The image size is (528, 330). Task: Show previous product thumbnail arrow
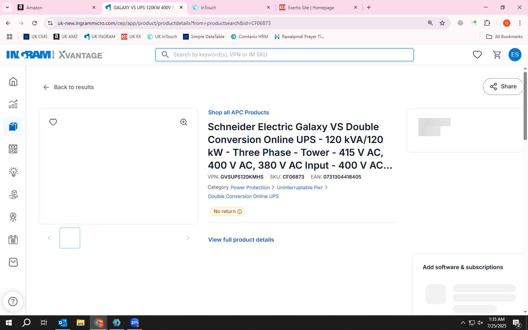[x=49, y=238]
